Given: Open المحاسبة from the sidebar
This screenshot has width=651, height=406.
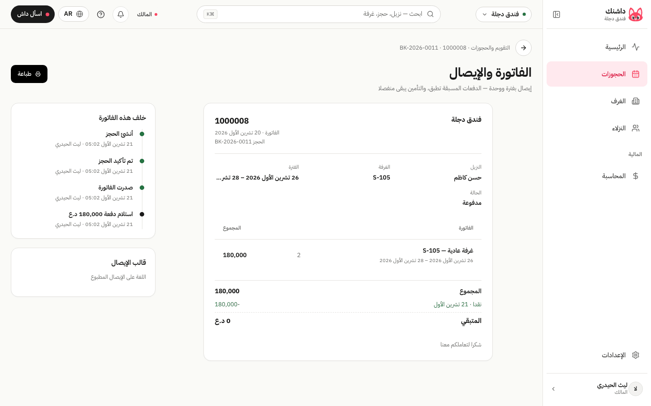Looking at the screenshot, I should click(597, 176).
